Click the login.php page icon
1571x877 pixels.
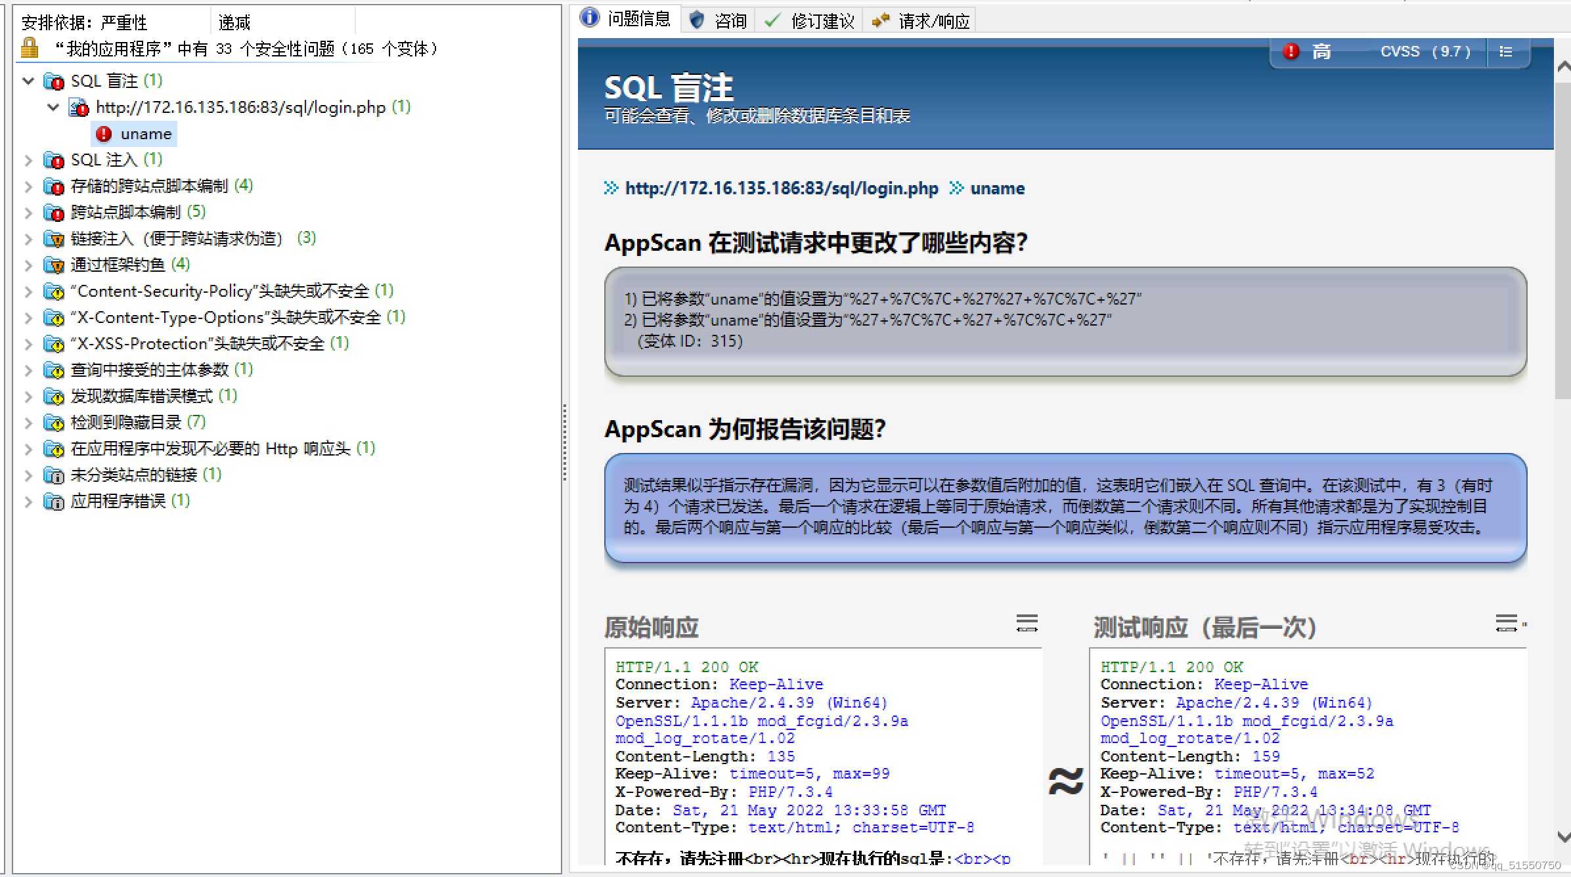click(79, 108)
